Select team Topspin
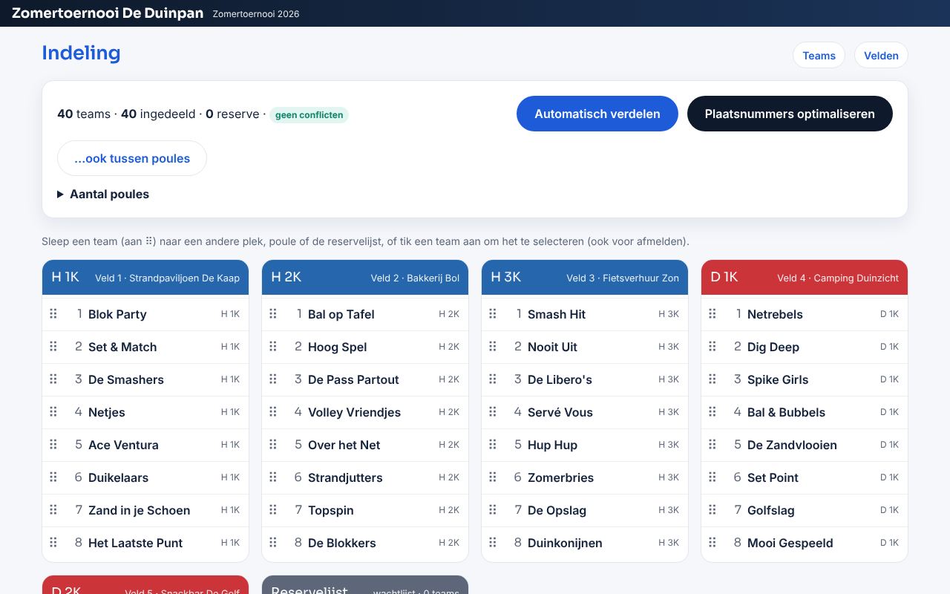This screenshot has height=594, width=950. click(x=365, y=510)
